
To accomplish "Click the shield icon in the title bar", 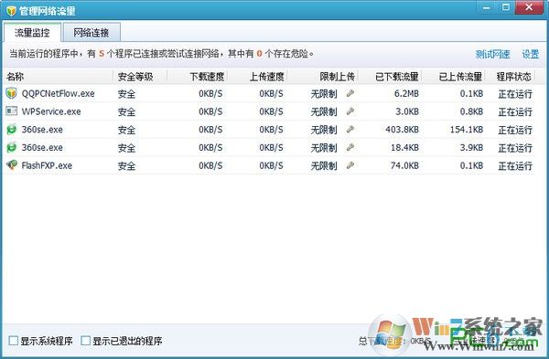I will point(11,11).
